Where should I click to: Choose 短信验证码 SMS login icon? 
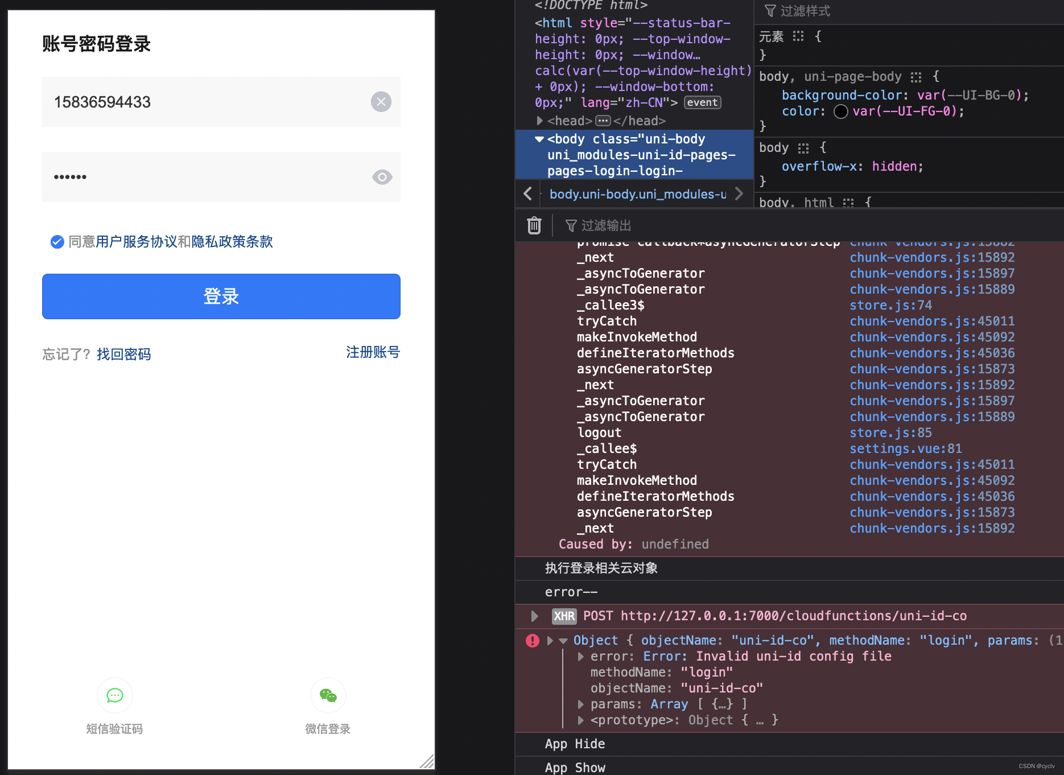(x=115, y=695)
